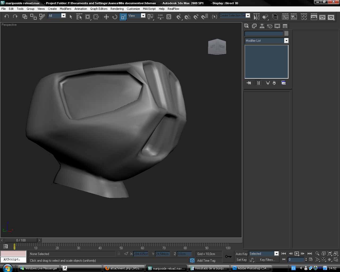Open the Select by Name dialog
Screen dimensions: 340x272
pyautogui.click(x=79, y=16)
